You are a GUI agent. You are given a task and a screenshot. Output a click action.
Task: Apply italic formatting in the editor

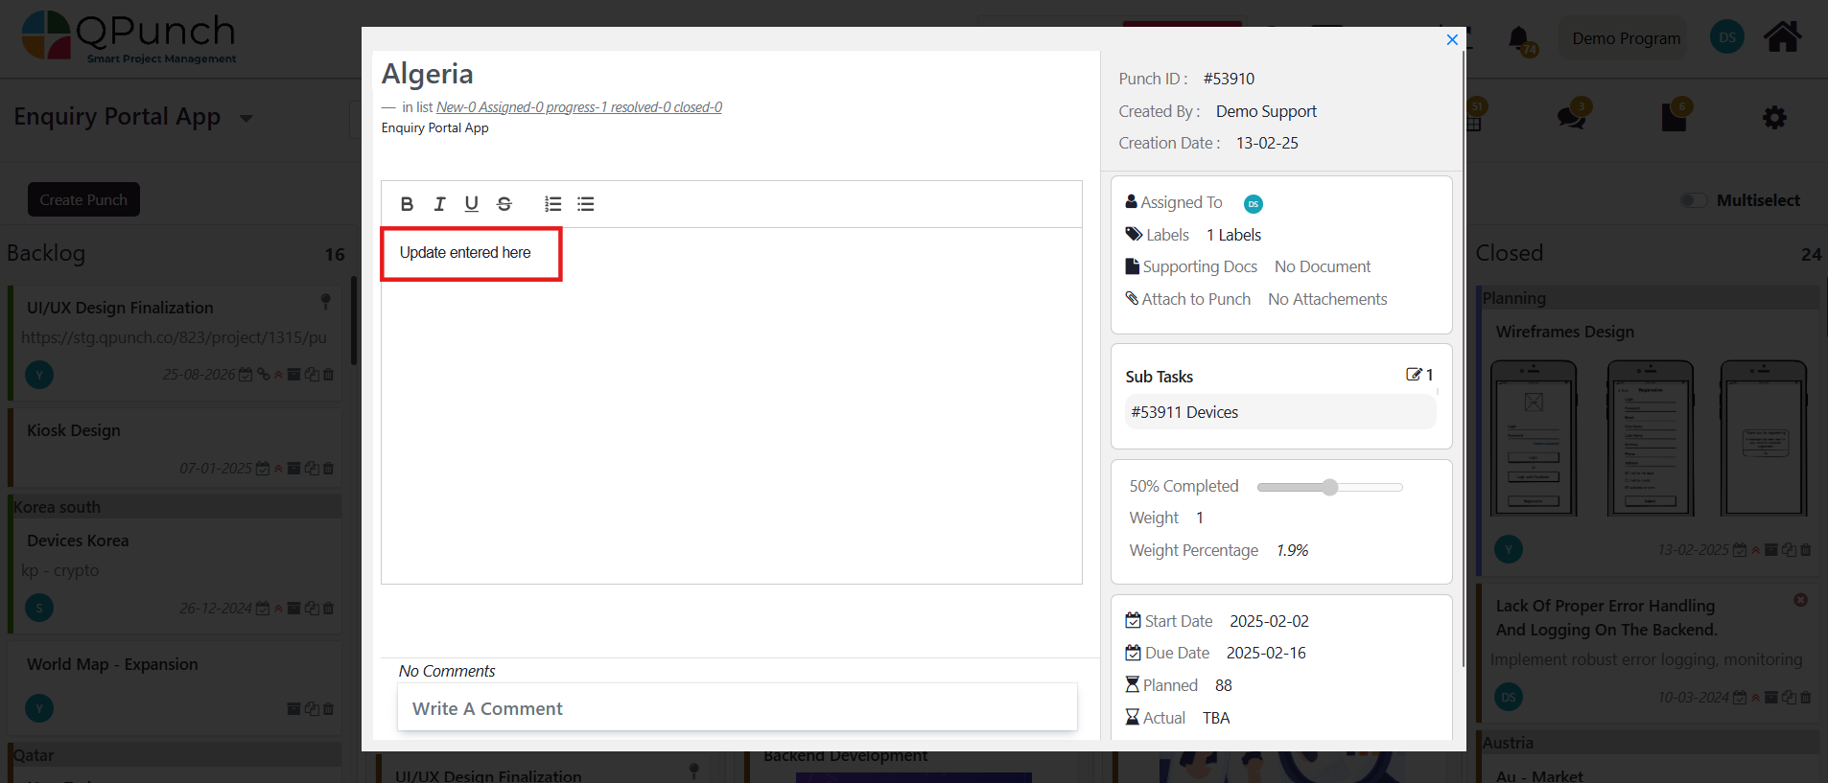439,204
